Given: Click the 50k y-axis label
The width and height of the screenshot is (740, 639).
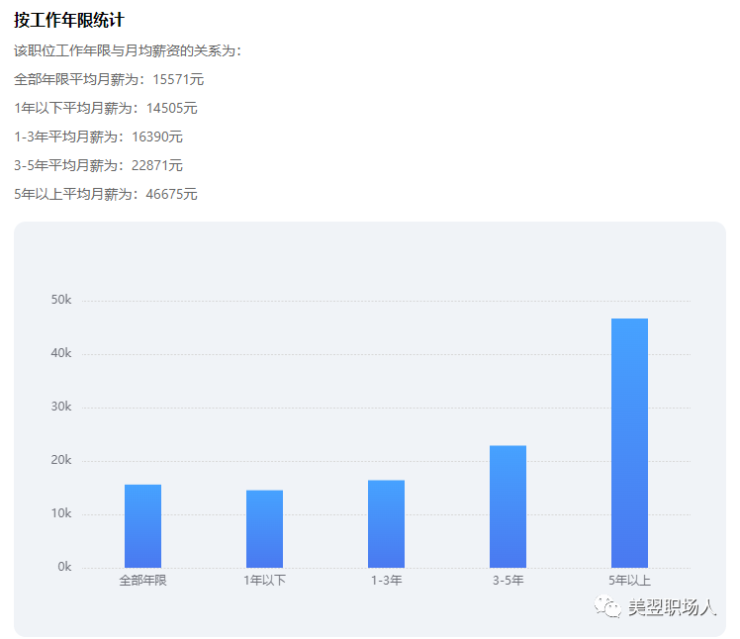Looking at the screenshot, I should (61, 300).
